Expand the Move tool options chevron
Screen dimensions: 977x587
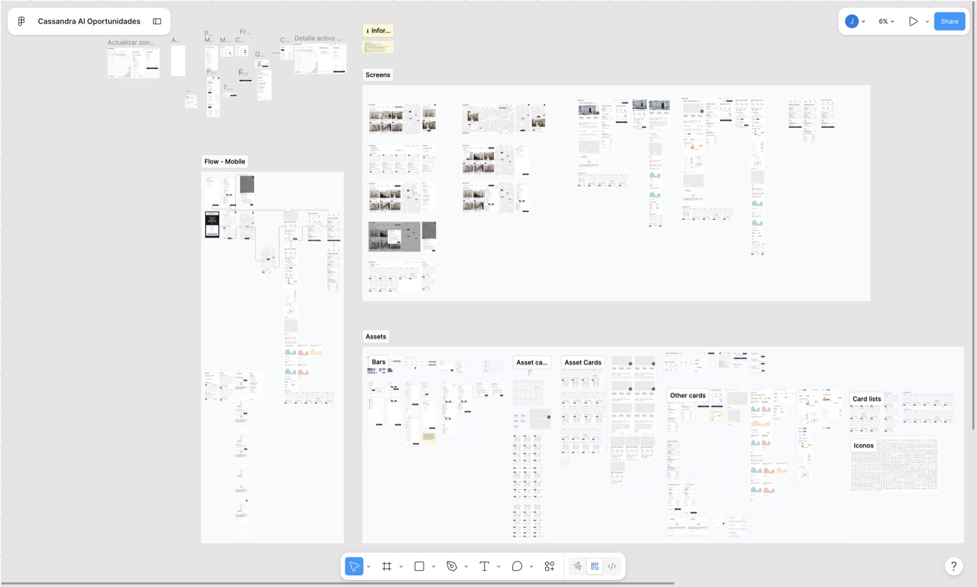point(368,566)
